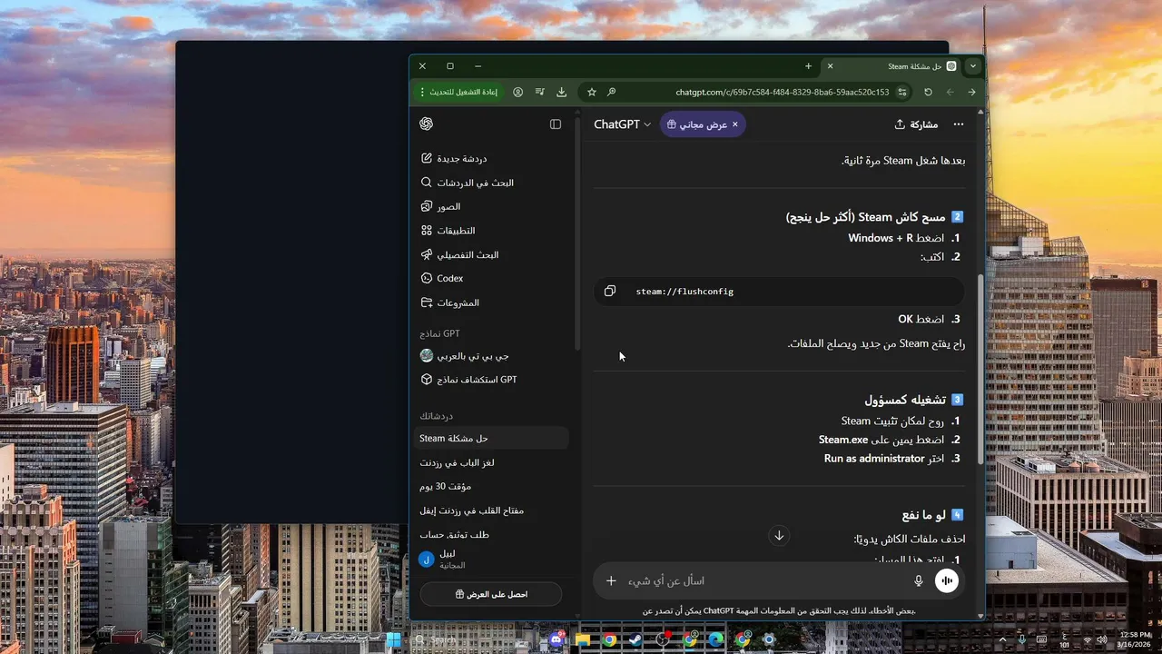Collapse the sidebar with the panel icon
The image size is (1162, 654).
556,124
